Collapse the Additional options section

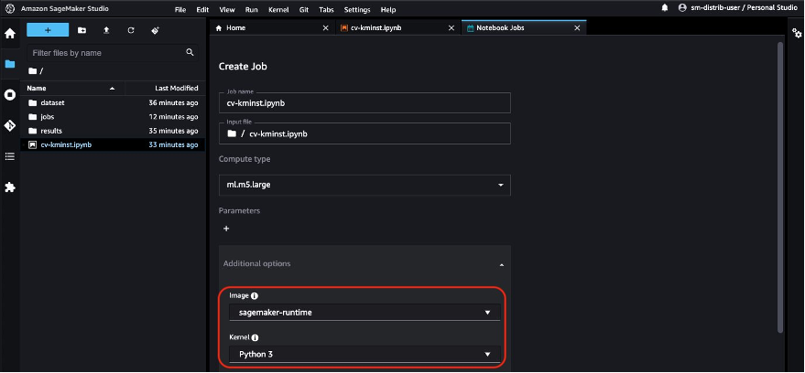pyautogui.click(x=502, y=264)
